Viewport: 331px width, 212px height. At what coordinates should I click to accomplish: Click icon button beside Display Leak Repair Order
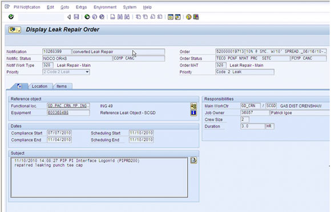pos(15,30)
